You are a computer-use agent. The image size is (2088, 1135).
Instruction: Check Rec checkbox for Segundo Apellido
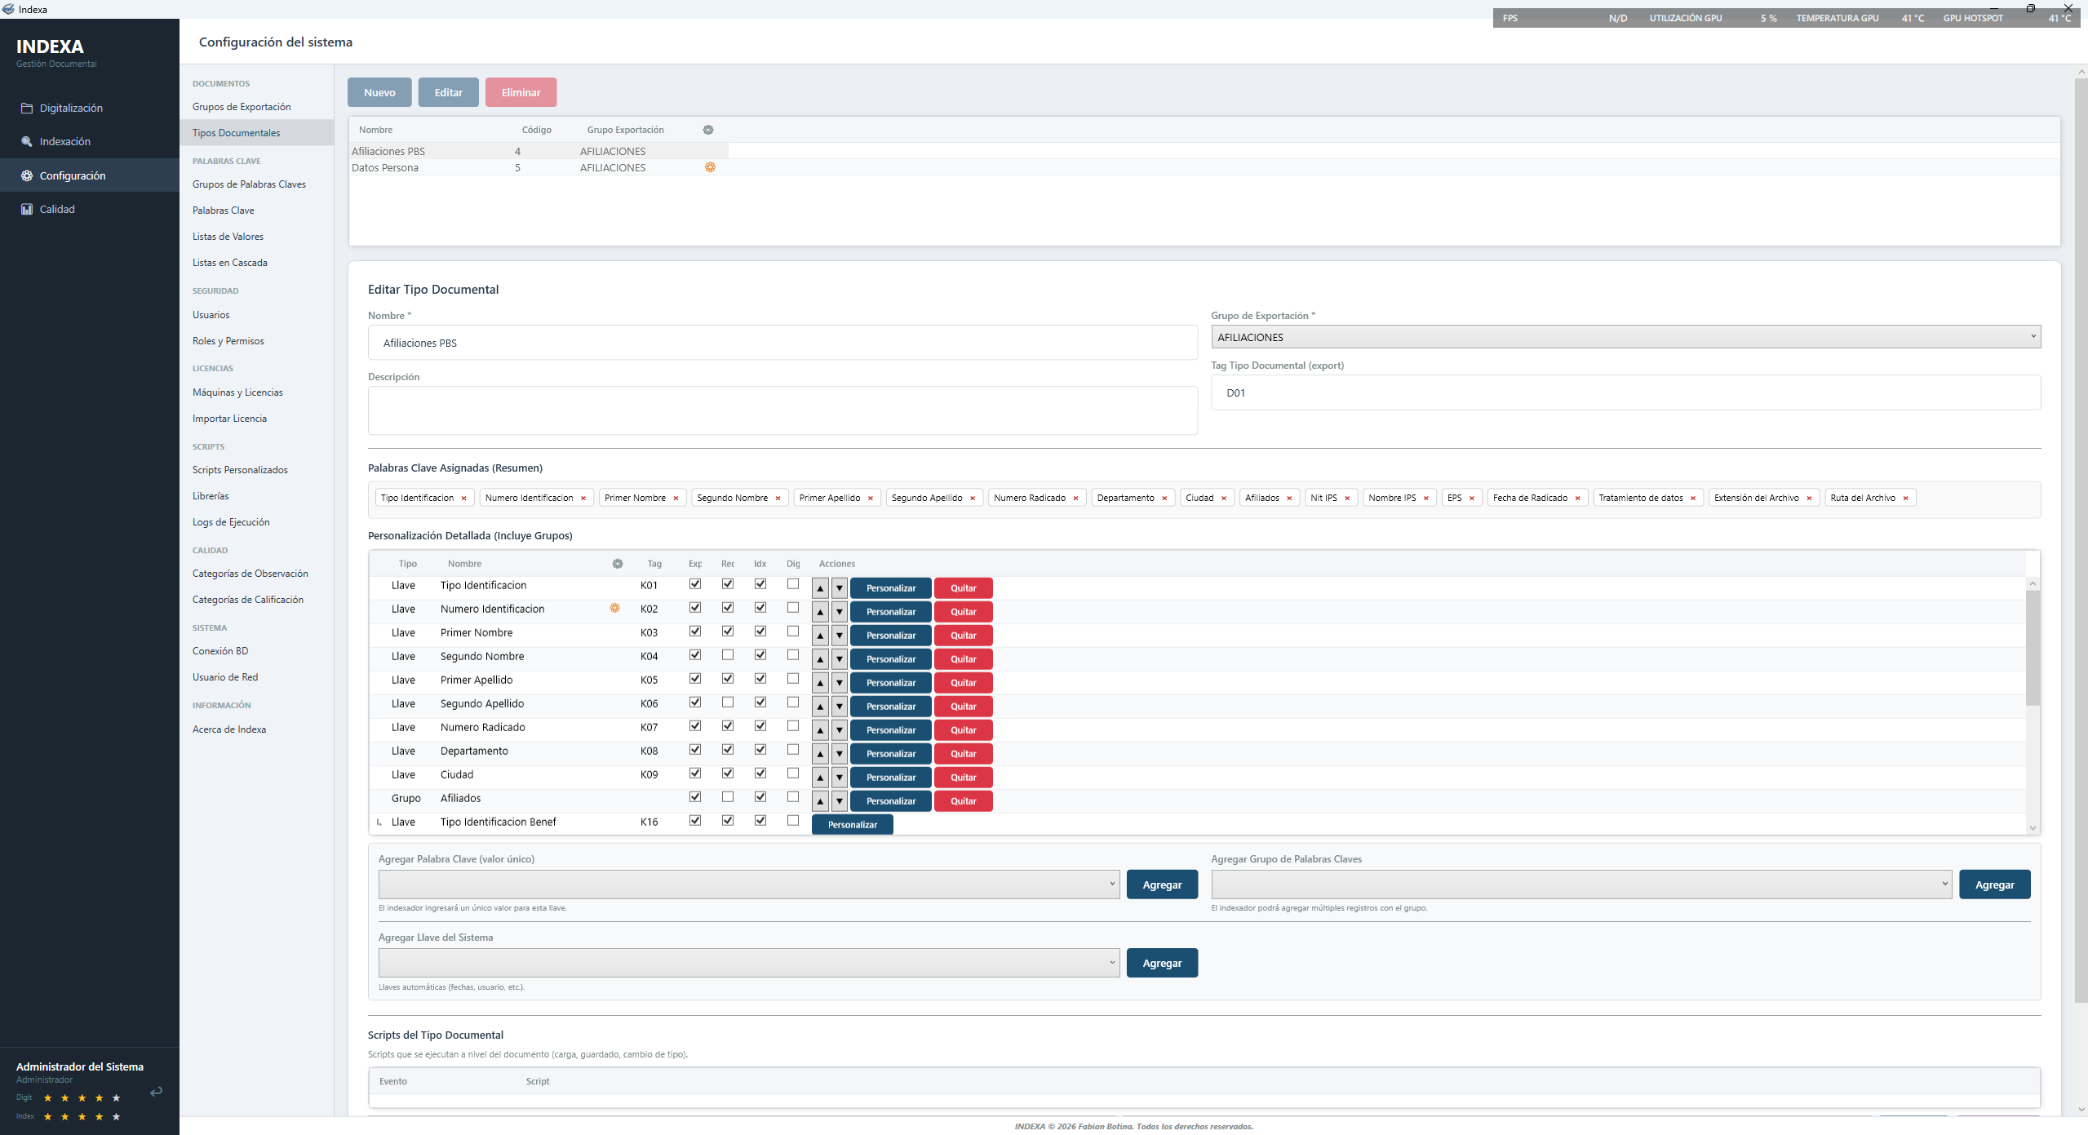pyautogui.click(x=728, y=703)
